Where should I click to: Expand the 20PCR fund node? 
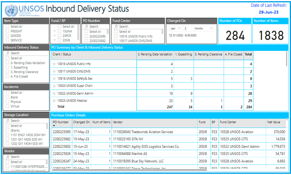[54, 35]
